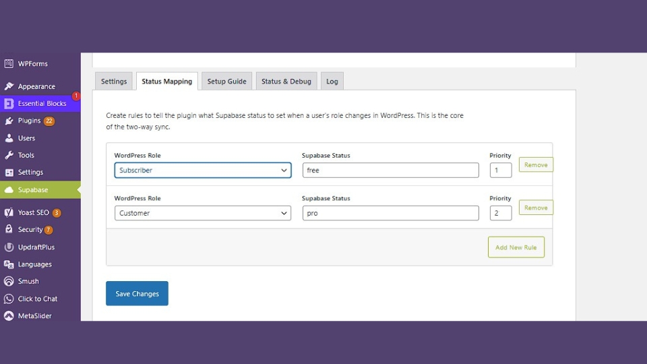
Task: Click the Priority field showing 2
Action: point(501,213)
